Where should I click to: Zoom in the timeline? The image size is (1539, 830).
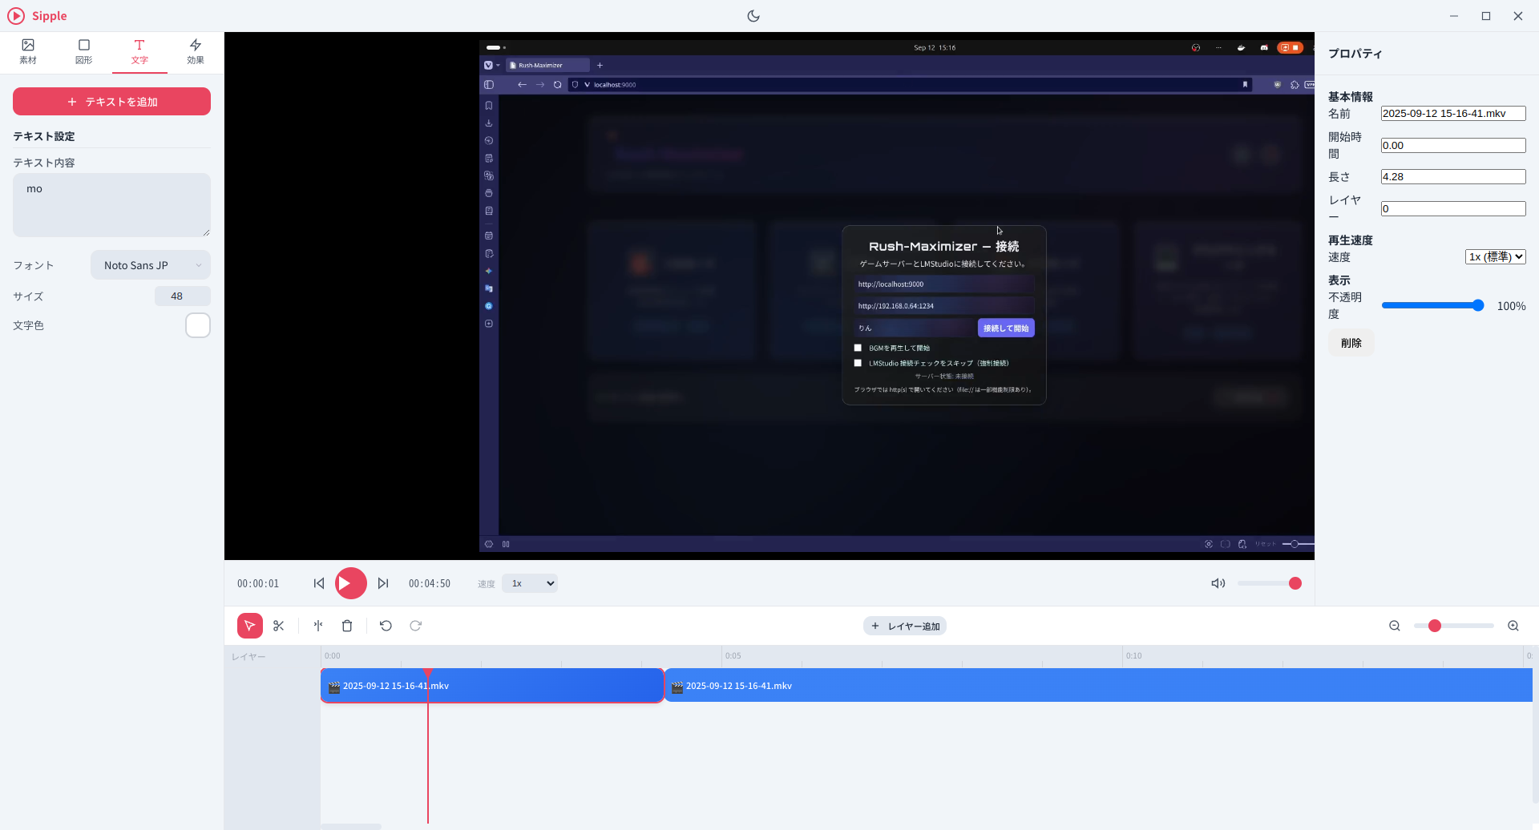click(1513, 626)
